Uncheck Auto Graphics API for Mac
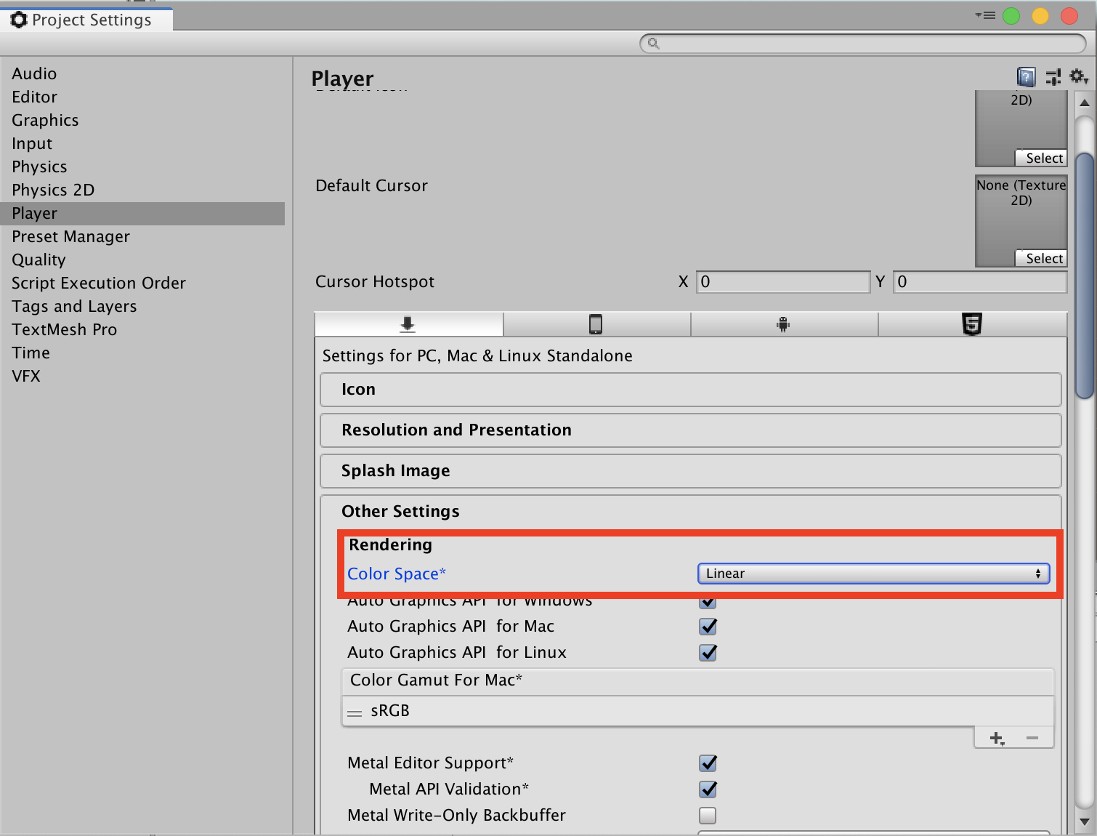This screenshot has width=1097, height=836. [708, 627]
